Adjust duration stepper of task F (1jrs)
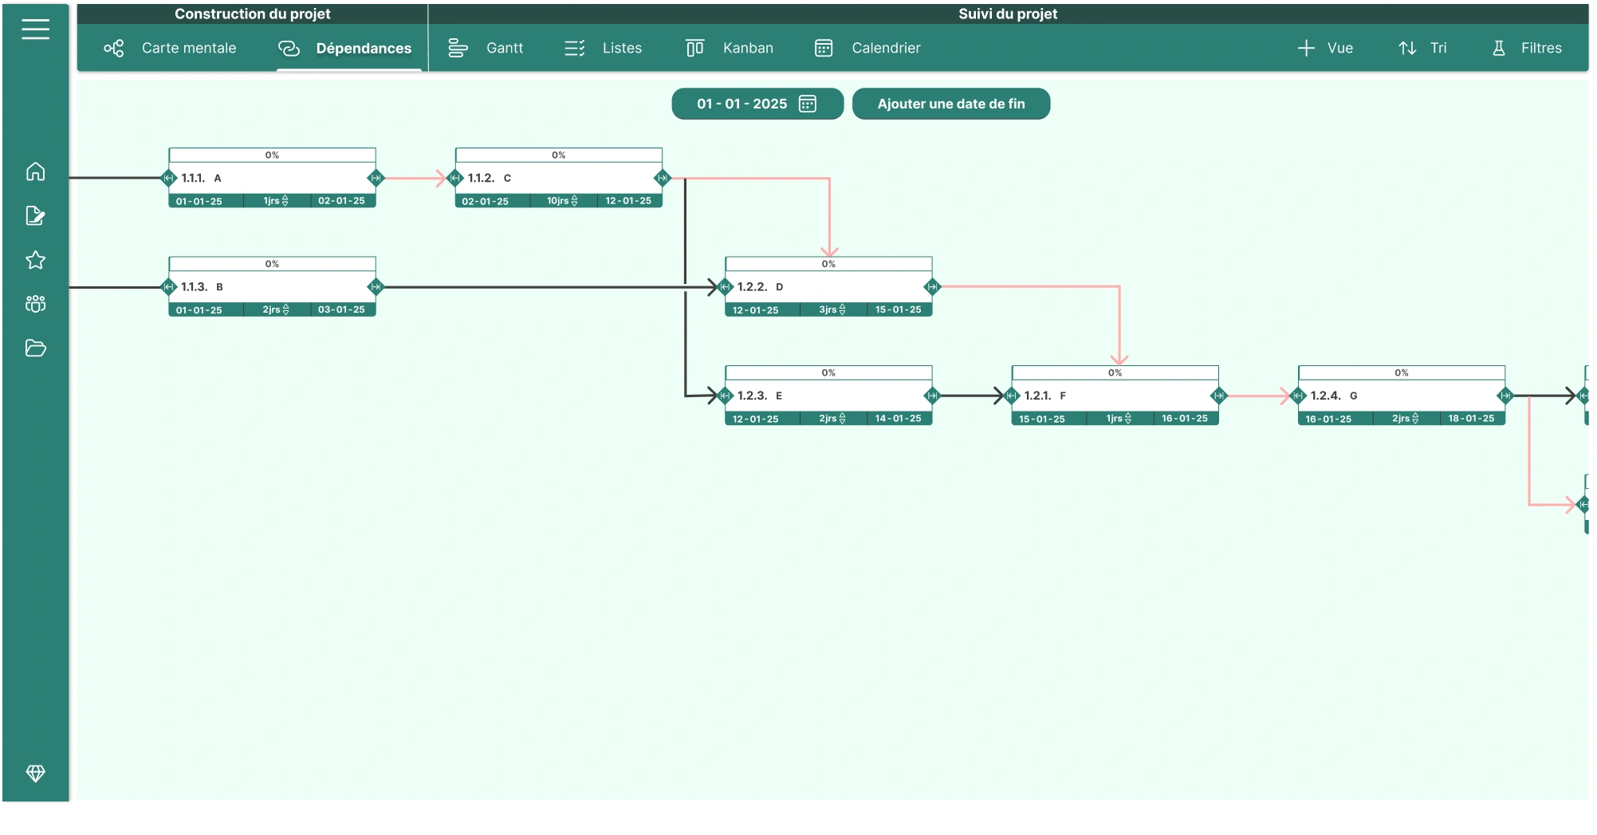This screenshot has height=835, width=1597. point(1127,418)
